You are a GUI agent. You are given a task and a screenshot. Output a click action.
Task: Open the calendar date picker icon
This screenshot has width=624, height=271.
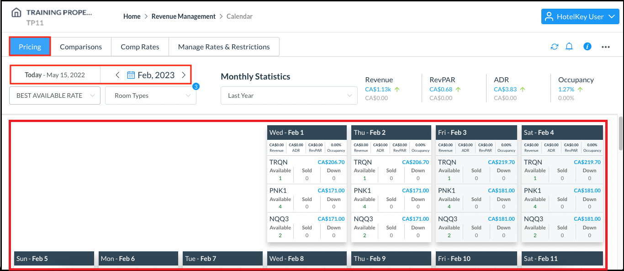pyautogui.click(x=131, y=75)
